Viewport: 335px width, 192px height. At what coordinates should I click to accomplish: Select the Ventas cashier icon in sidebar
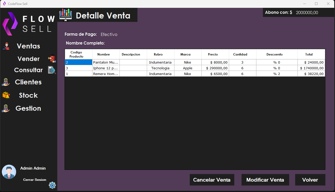[6, 46]
